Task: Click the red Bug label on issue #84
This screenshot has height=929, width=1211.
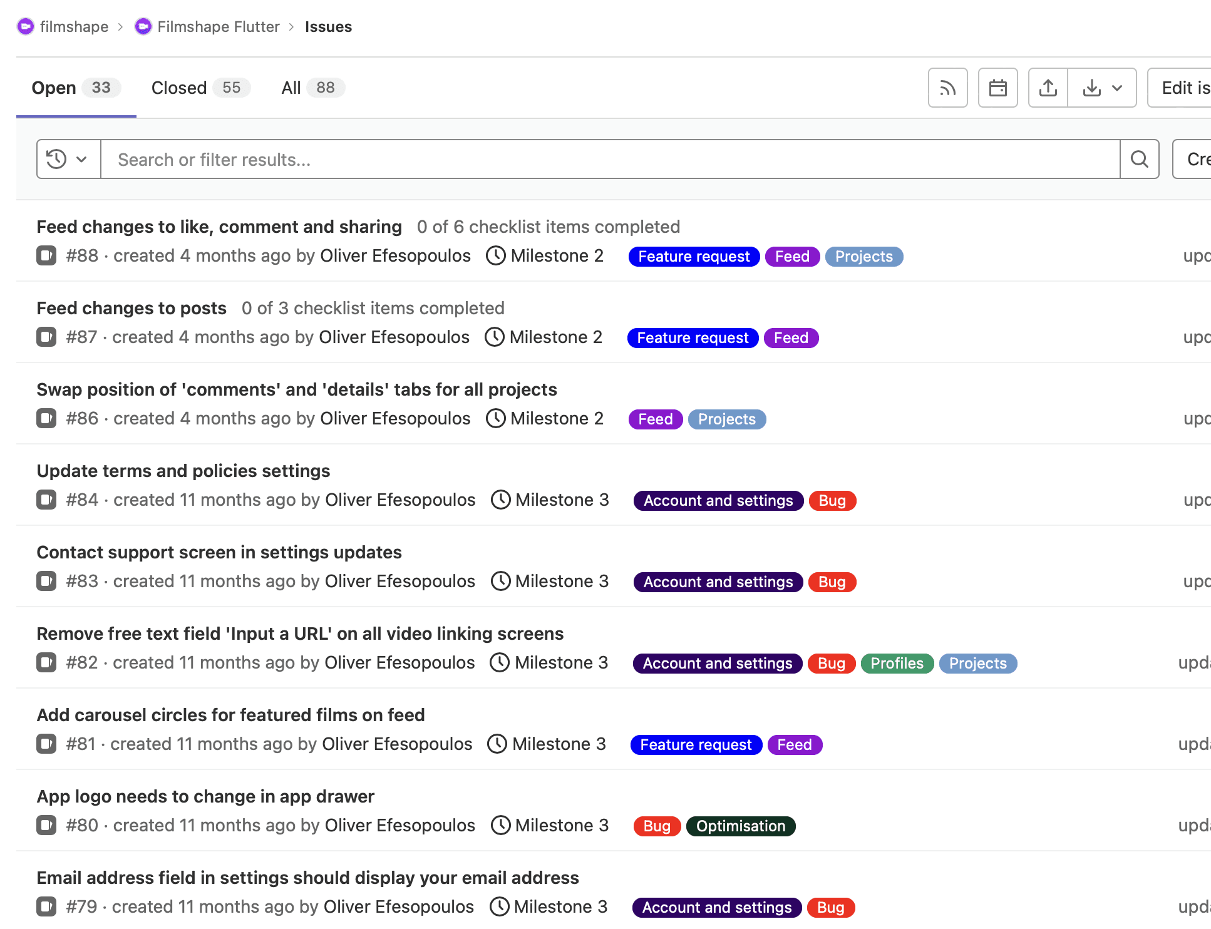Action: [x=832, y=501]
